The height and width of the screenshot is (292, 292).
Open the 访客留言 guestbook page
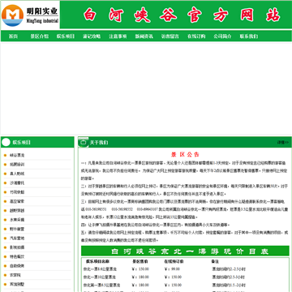[x=170, y=36]
